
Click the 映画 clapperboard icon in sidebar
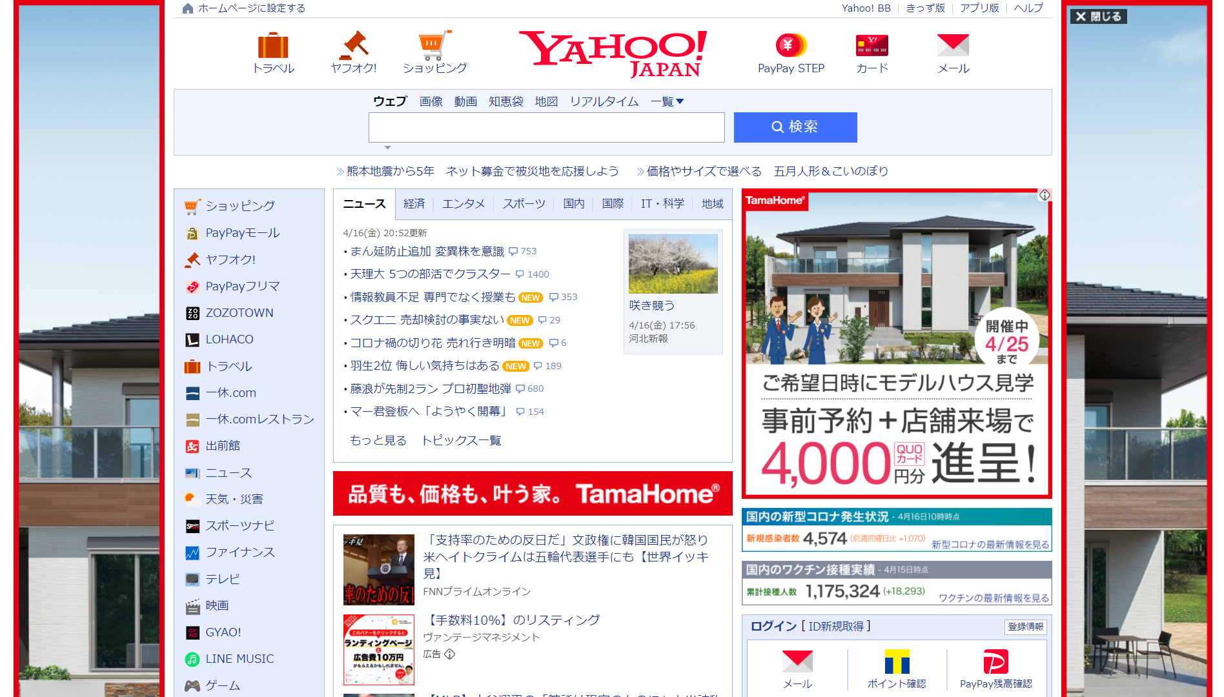point(192,606)
